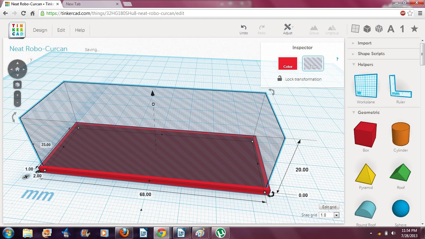Bookmark this page with the star
The width and height of the screenshot is (425, 239).
(410, 13)
